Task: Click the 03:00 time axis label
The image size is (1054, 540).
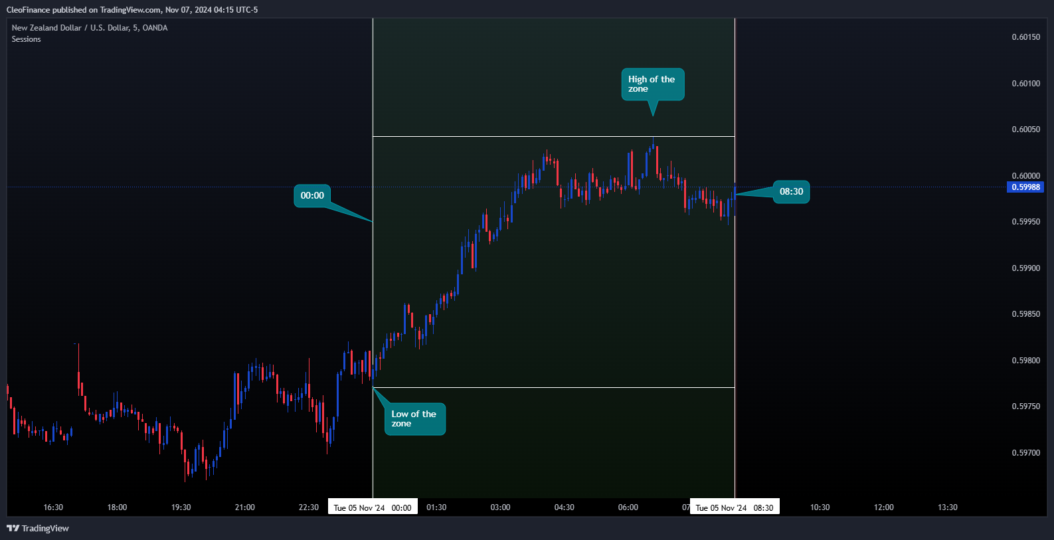Action: tap(501, 507)
